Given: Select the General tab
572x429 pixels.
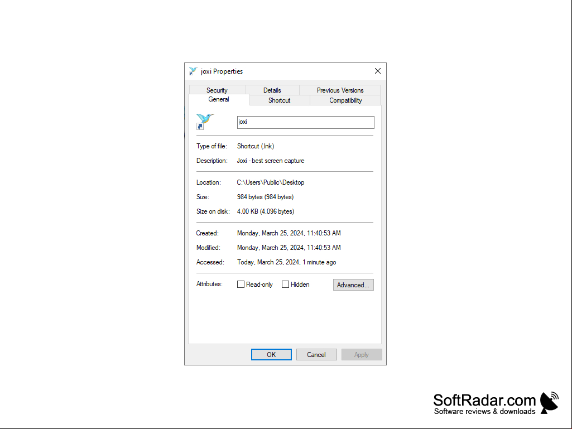Looking at the screenshot, I should (219, 100).
